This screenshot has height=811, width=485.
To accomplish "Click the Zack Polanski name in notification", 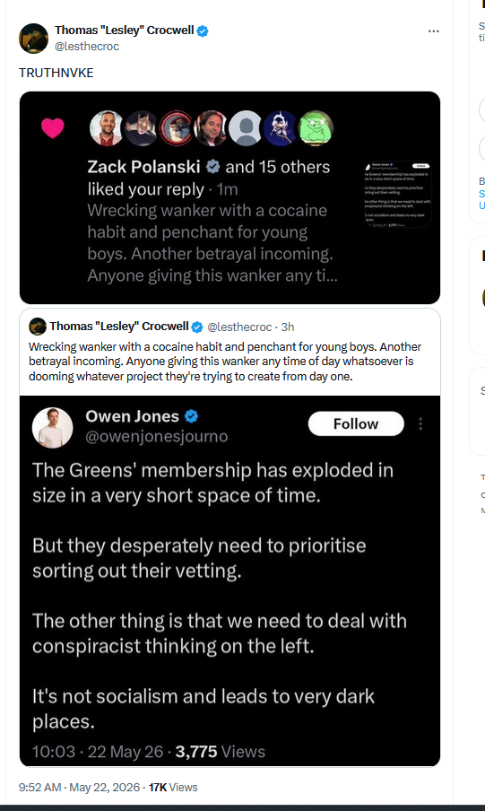I will coord(143,167).
